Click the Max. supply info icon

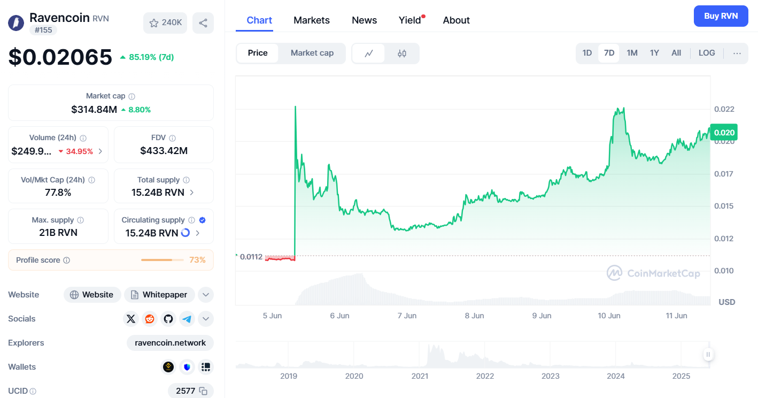[80, 220]
